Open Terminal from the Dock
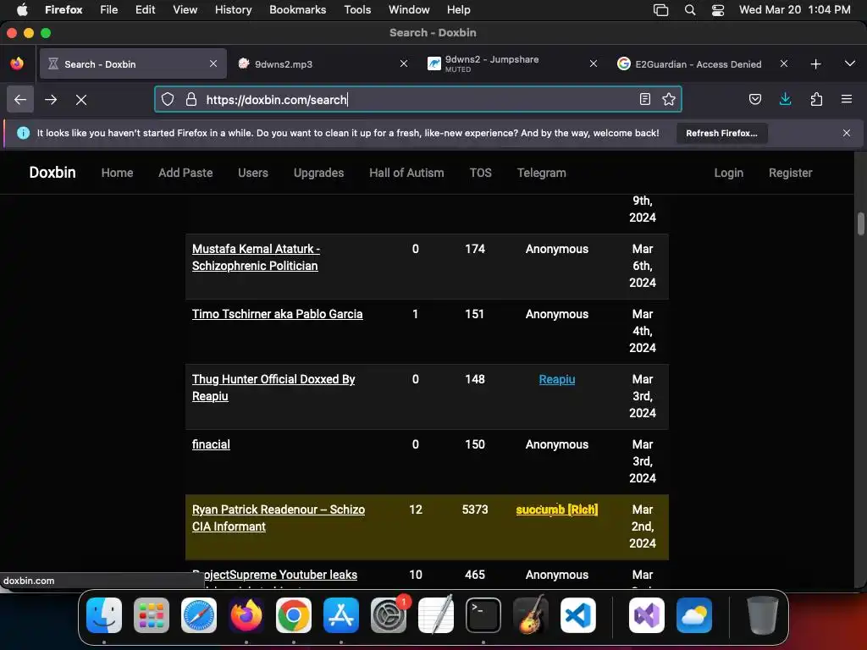Image resolution: width=867 pixels, height=650 pixels. tap(483, 615)
